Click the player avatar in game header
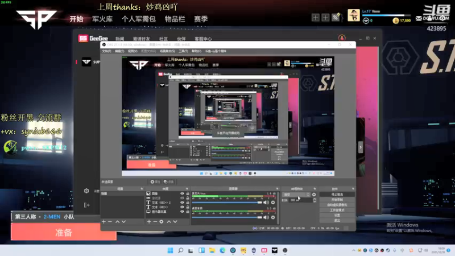455x256 pixels. (x=353, y=15)
